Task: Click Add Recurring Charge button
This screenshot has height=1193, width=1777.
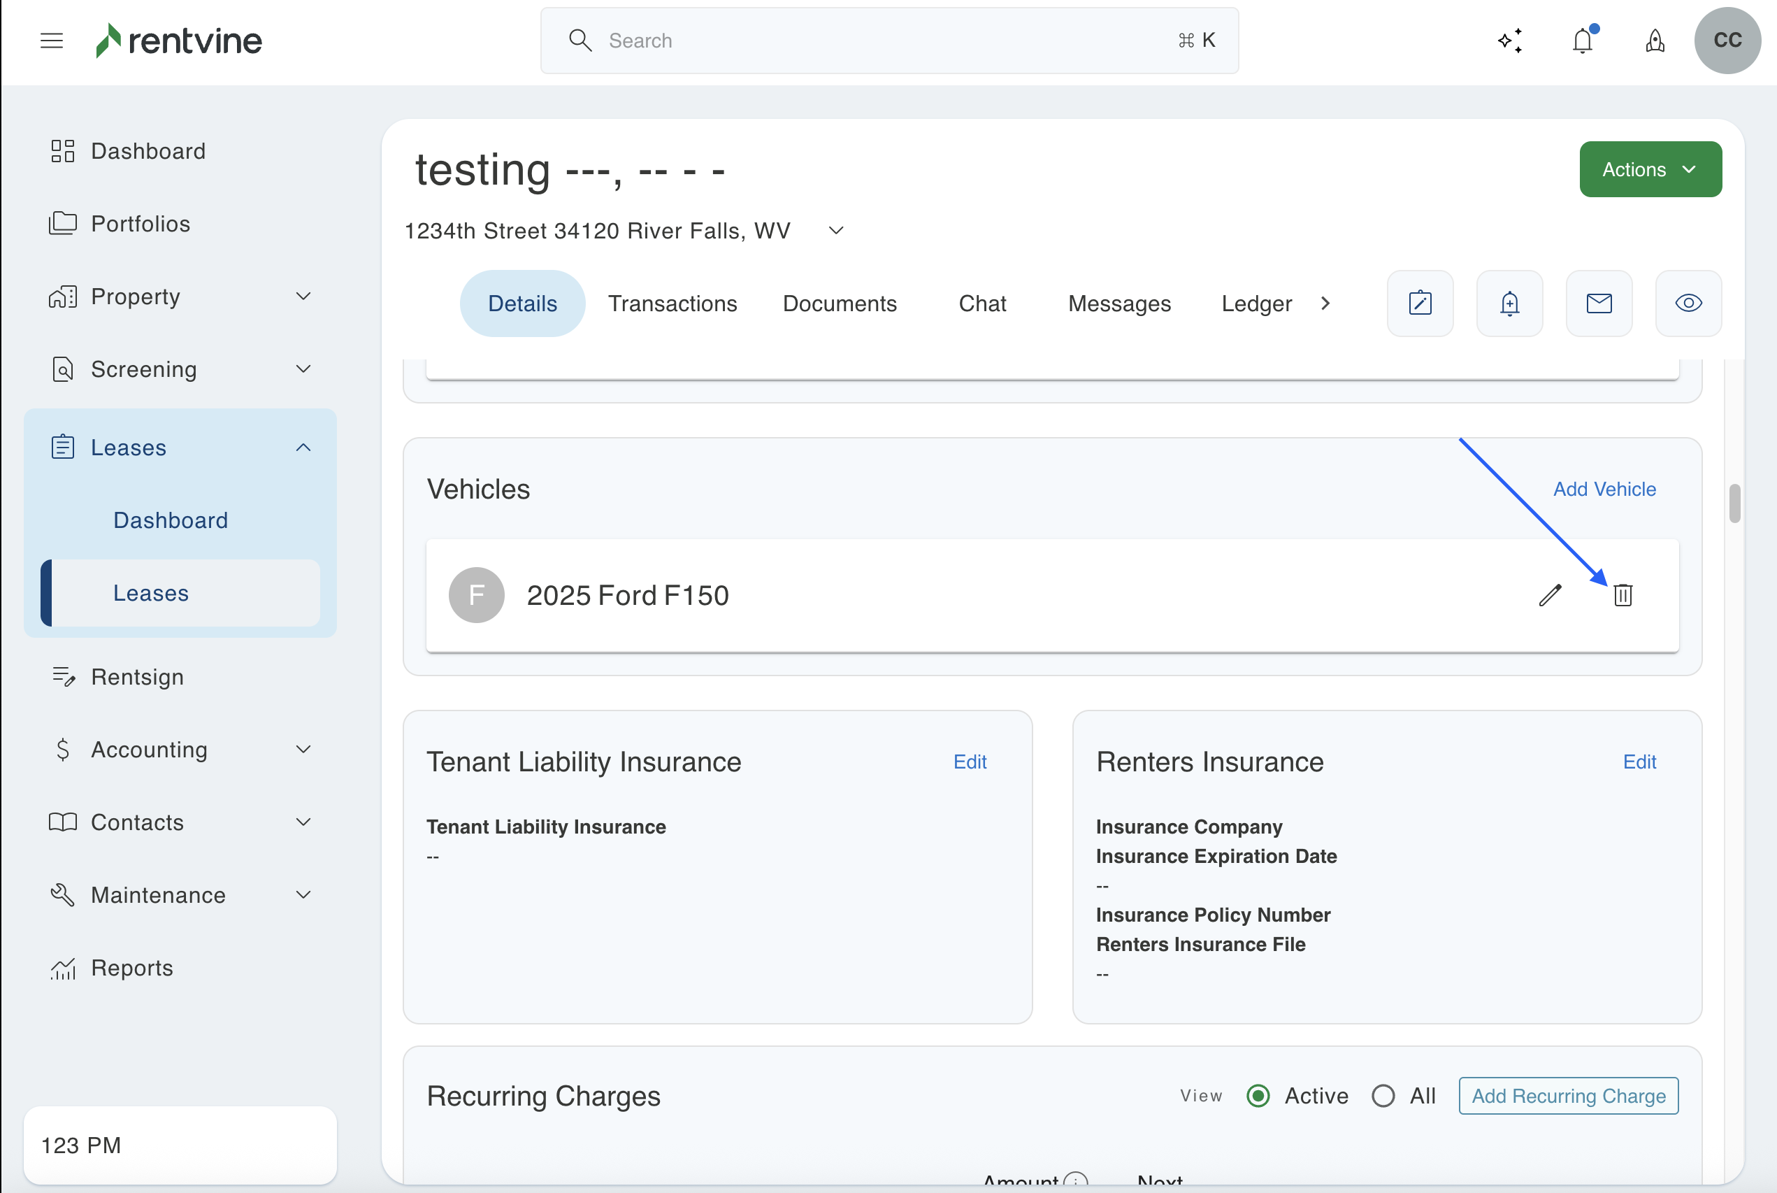Action: click(1568, 1096)
